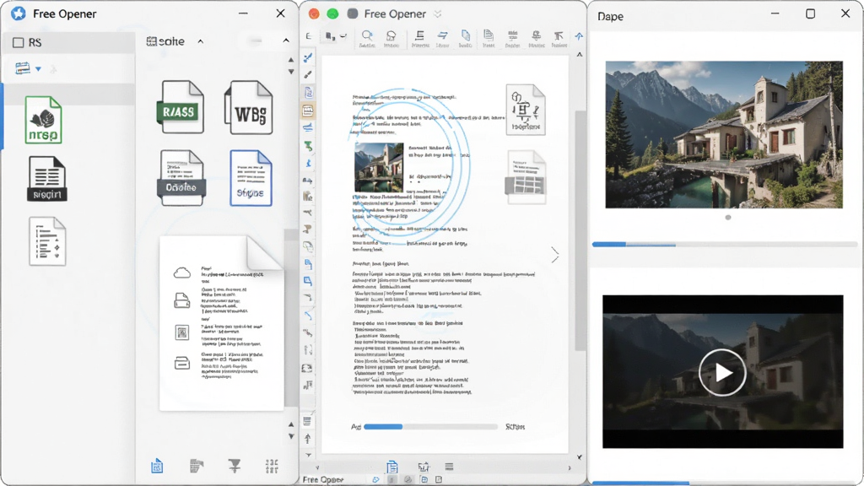Image resolution: width=864 pixels, height=486 pixels.
Task: Open the dropdown arrow beside second toolbar icon
Action: pyautogui.click(x=343, y=36)
